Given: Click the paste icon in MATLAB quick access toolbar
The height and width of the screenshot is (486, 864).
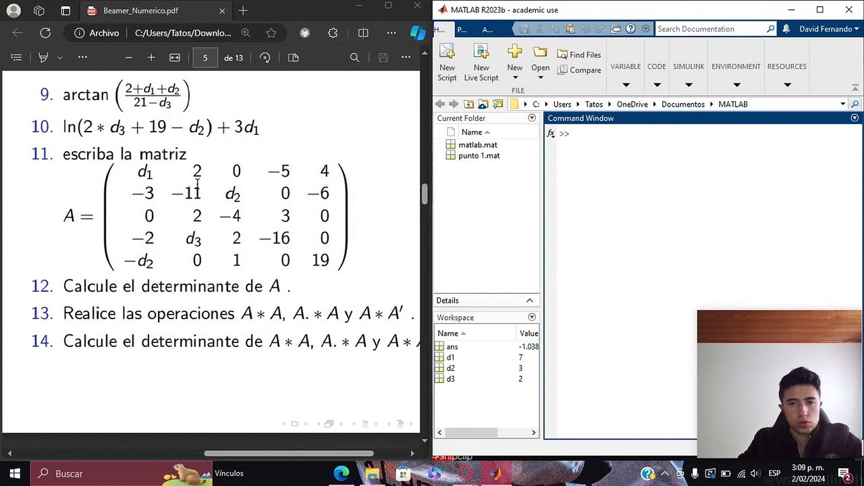Looking at the screenshot, I should pos(570,29).
